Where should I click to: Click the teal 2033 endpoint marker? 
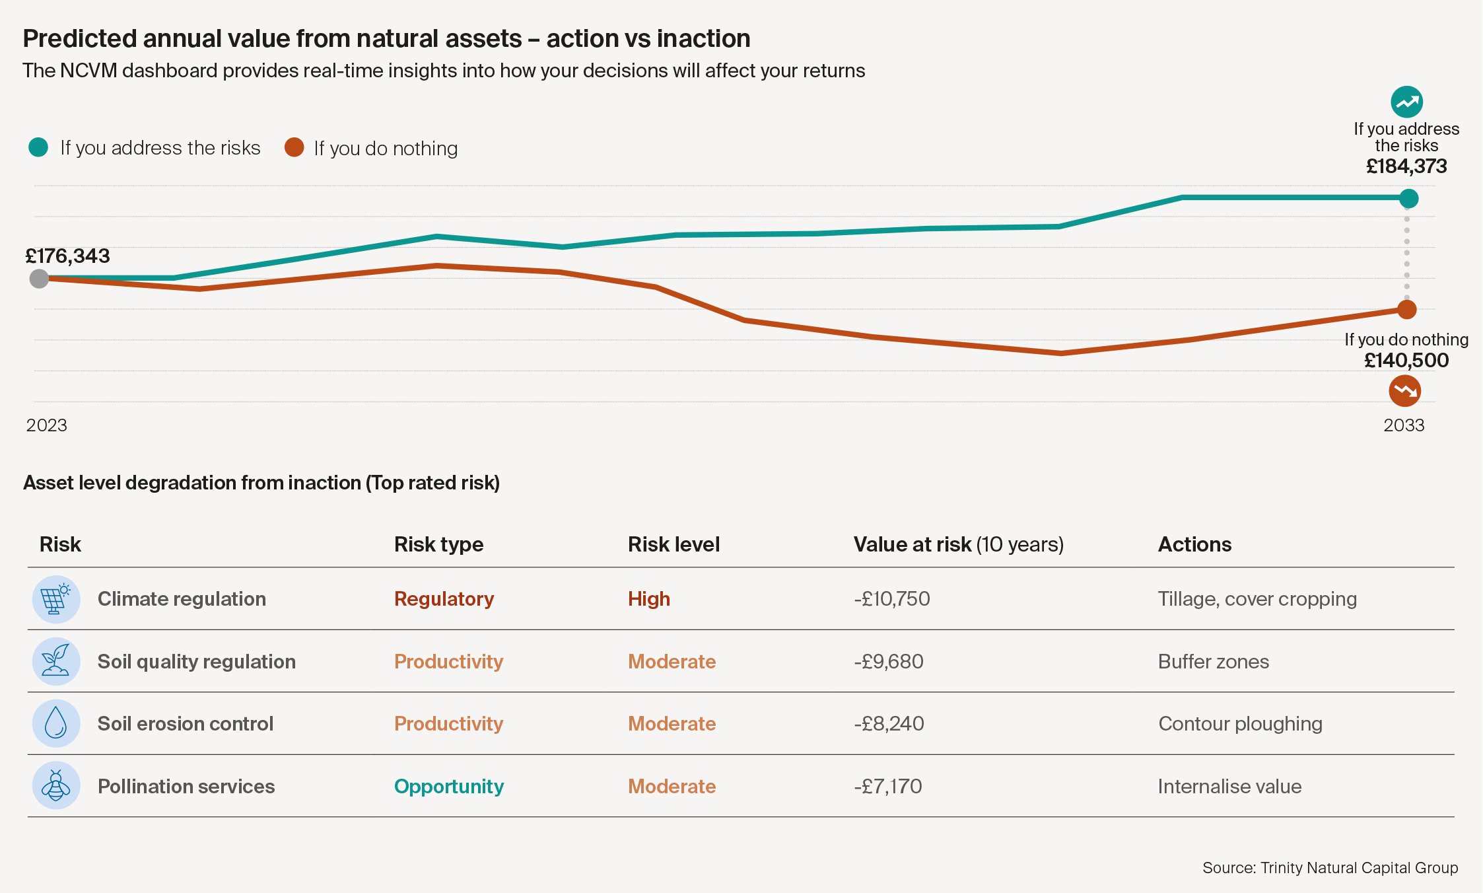coord(1408,198)
